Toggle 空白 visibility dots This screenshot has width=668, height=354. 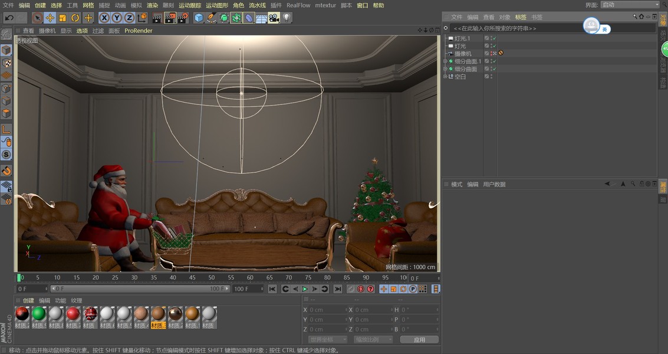click(x=491, y=77)
